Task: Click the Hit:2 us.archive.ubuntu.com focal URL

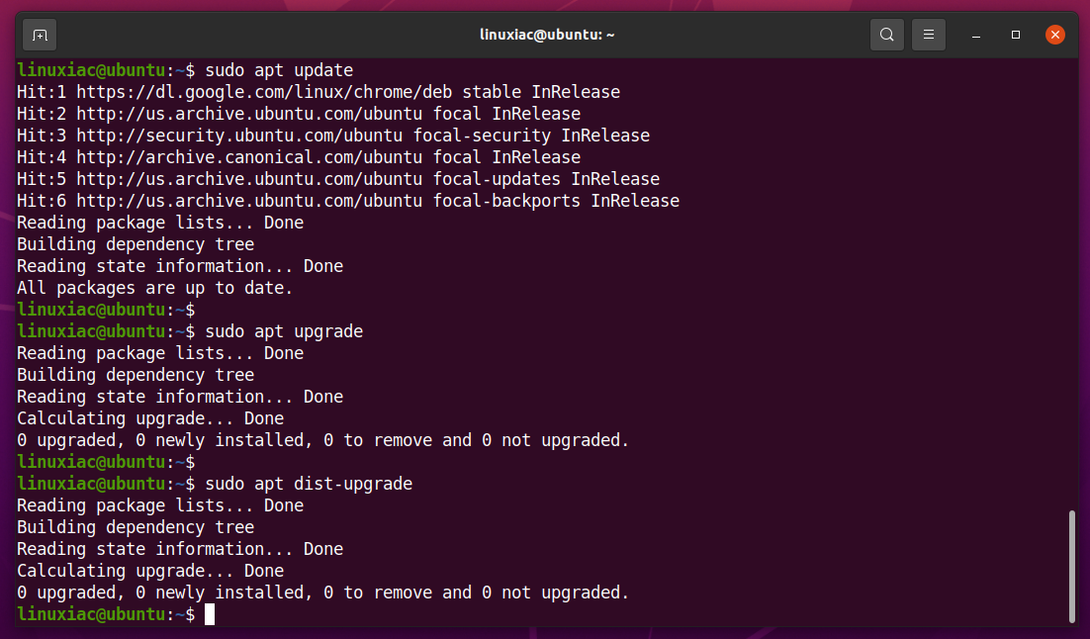Action: tap(249, 114)
